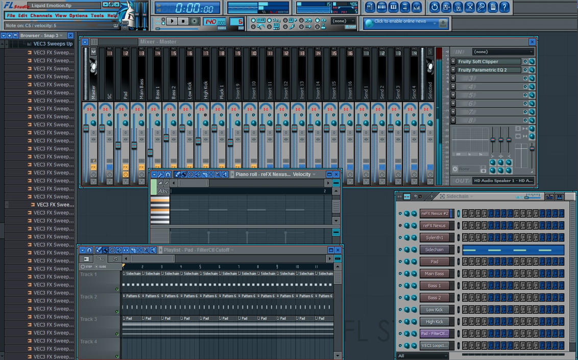Click the Save new version icon

coord(447,7)
